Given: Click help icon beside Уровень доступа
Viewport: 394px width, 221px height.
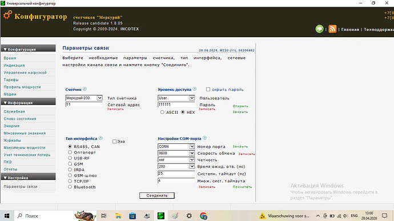Looking at the screenshot, I should click(x=195, y=89).
